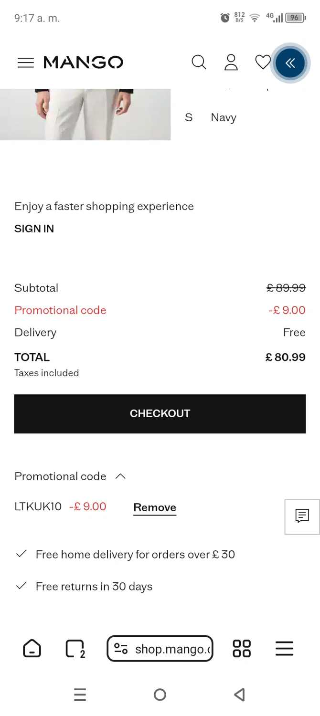Open the account profile icon

coord(231,63)
